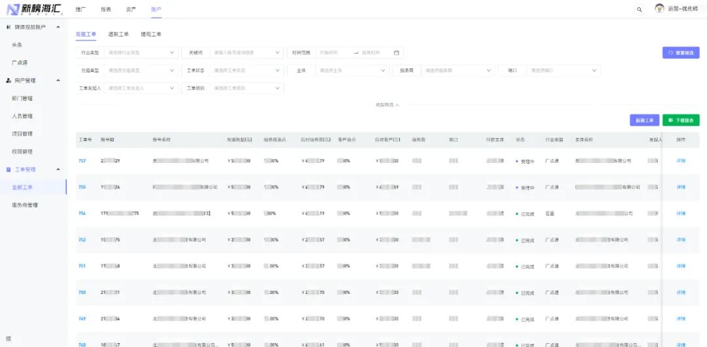
Task: Click the 新榜海汇 logo
Action: click(x=34, y=9)
